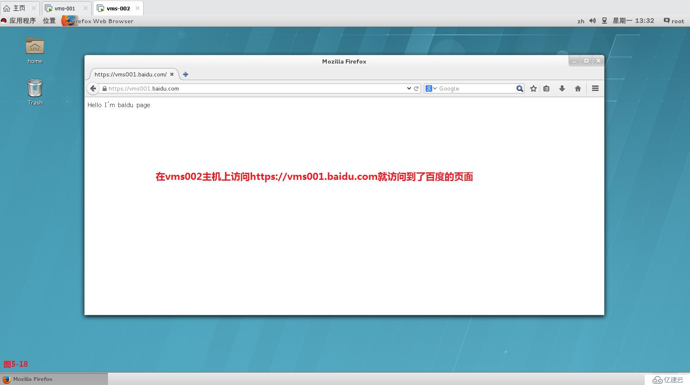Close the vms-002 VM tab
This screenshot has height=385, width=690.
click(137, 8)
